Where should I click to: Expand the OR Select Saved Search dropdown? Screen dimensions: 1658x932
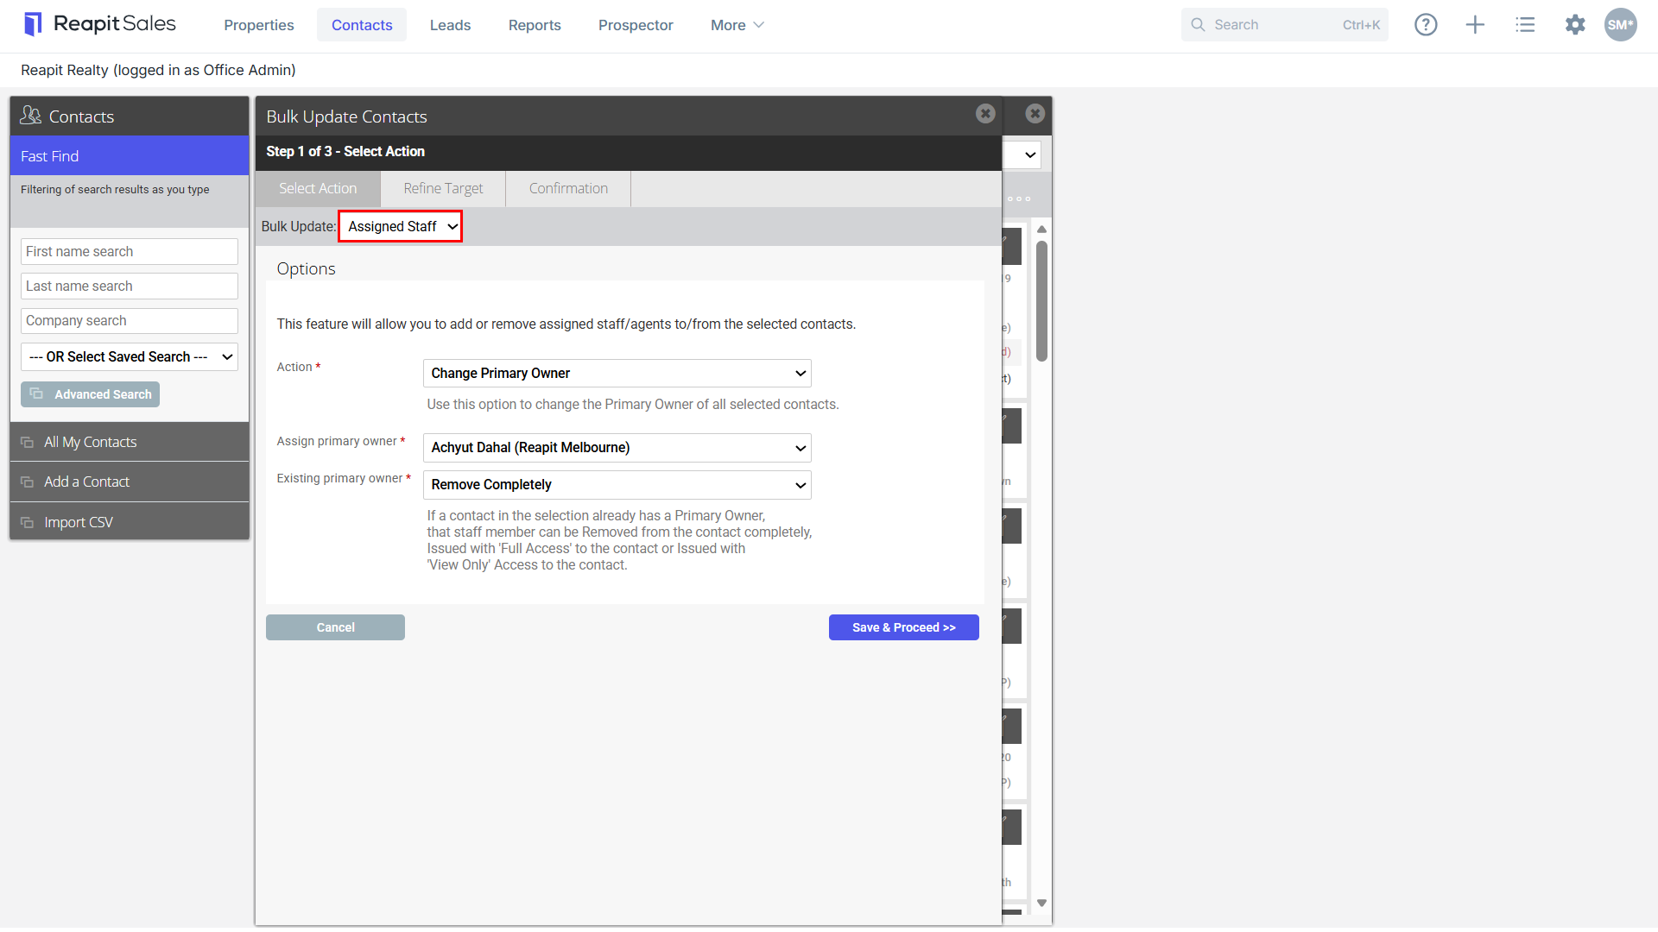click(x=130, y=356)
